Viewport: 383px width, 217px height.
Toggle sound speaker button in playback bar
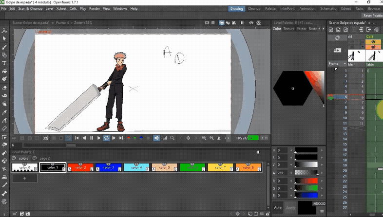click(x=156, y=138)
